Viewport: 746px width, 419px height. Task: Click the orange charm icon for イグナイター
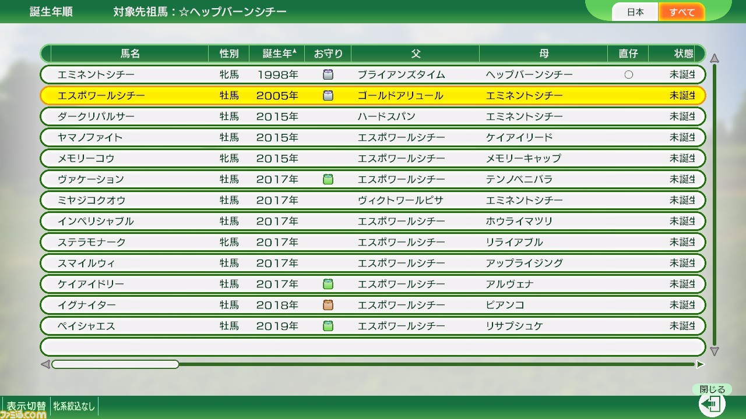[x=328, y=305]
